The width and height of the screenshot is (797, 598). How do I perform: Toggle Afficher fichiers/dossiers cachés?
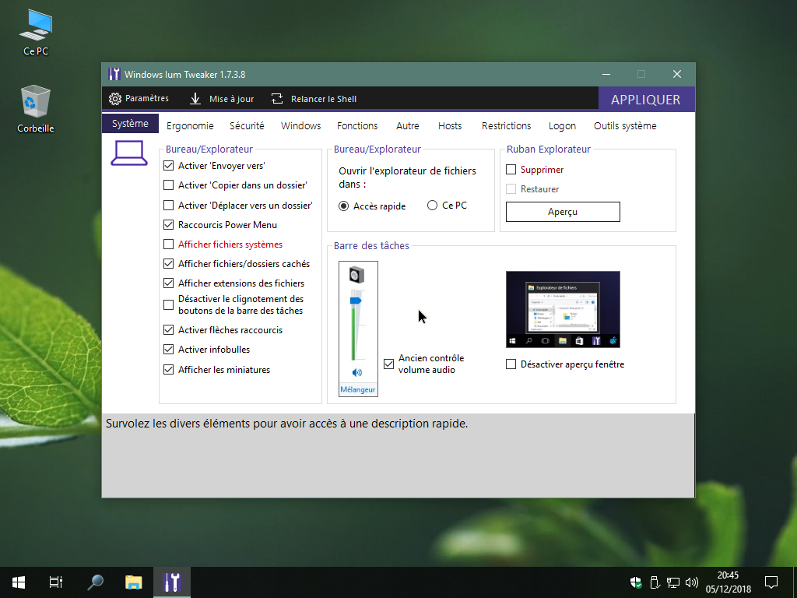pos(168,264)
